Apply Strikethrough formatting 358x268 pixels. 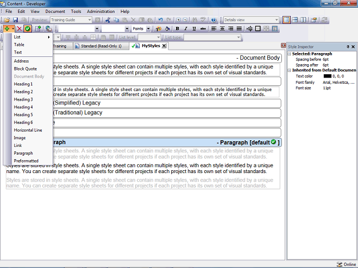(202, 28)
